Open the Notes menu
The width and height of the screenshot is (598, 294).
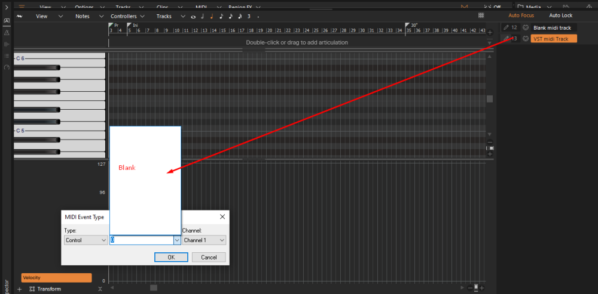point(83,16)
